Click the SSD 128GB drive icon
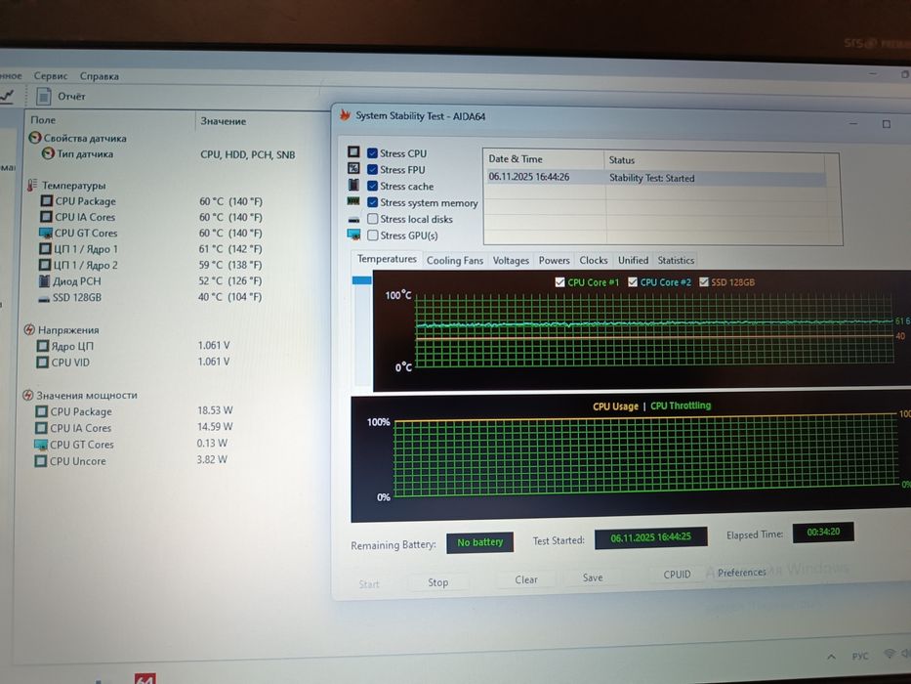The width and height of the screenshot is (911, 684). [x=44, y=298]
